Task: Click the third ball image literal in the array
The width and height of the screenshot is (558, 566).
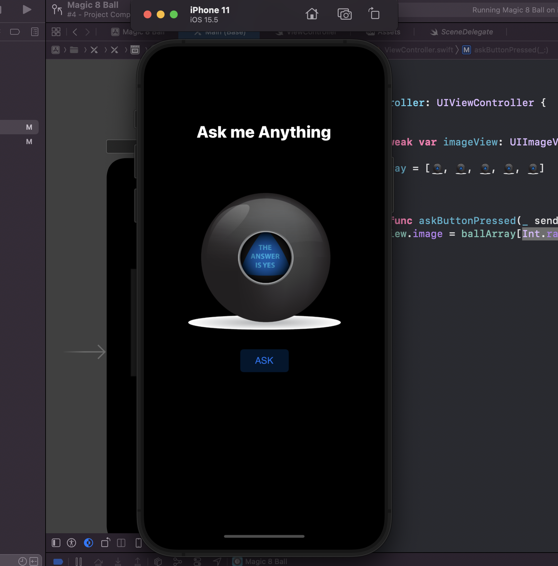Action: click(x=485, y=169)
